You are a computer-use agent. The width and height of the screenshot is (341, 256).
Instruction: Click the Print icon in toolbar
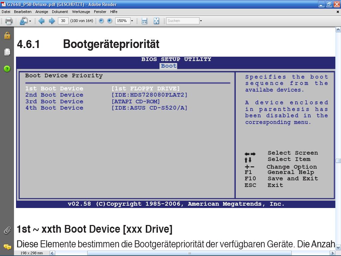9,21
